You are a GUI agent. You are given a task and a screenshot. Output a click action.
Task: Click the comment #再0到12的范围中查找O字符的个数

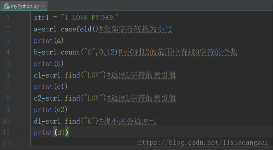(178, 52)
